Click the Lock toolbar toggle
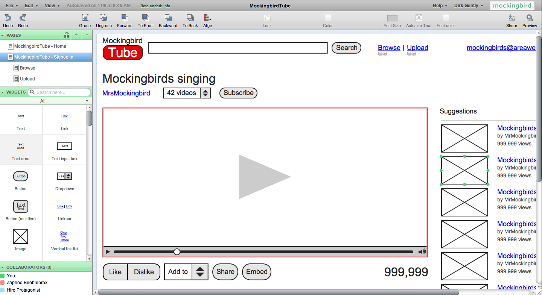The height and width of the screenshot is (295, 542). tap(267, 18)
